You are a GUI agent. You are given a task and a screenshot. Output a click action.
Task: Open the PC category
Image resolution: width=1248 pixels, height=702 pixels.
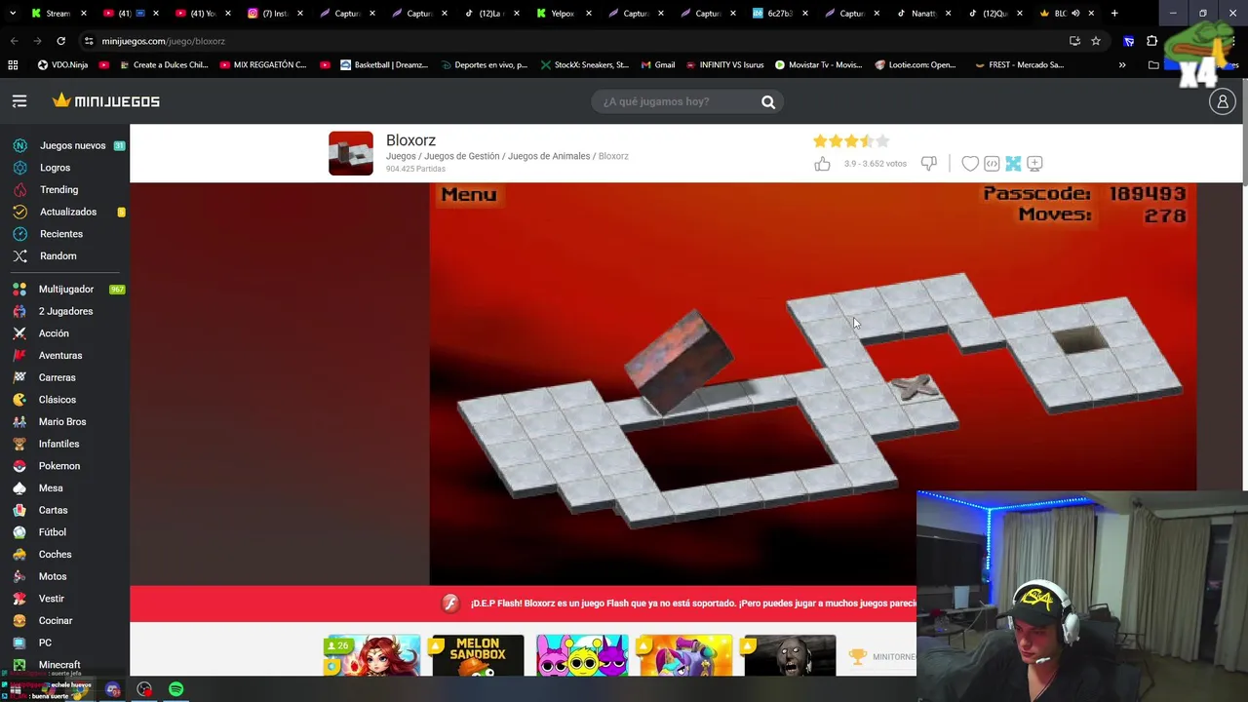45,643
